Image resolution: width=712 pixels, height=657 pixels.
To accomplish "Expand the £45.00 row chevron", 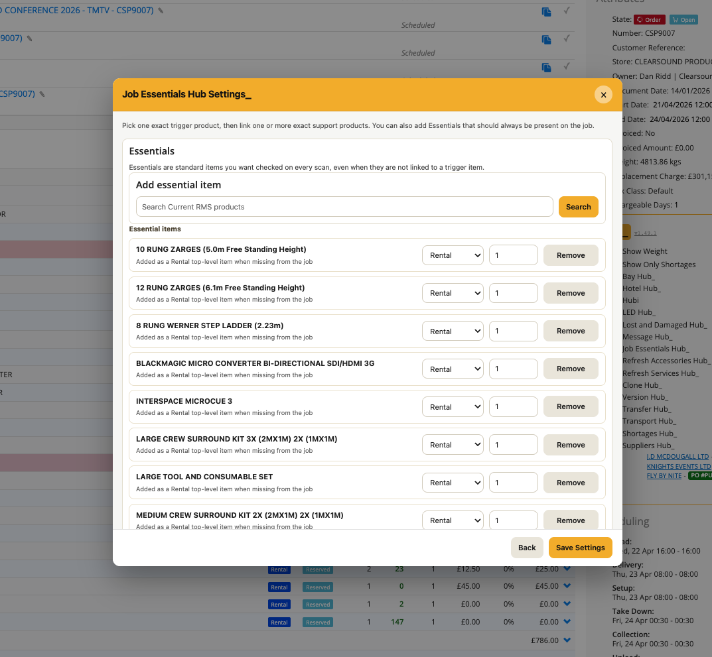I will (567, 586).
